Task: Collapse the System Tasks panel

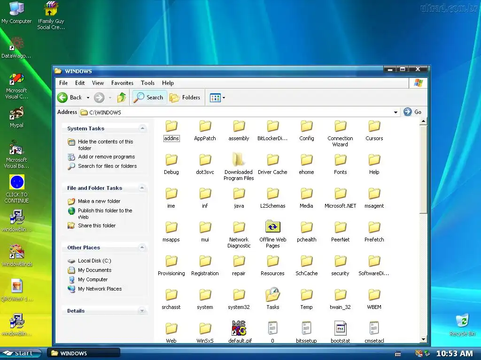Action: tap(142, 128)
